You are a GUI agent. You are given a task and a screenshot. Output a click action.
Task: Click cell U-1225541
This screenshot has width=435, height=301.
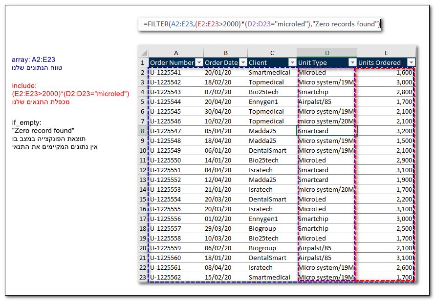pos(176,72)
